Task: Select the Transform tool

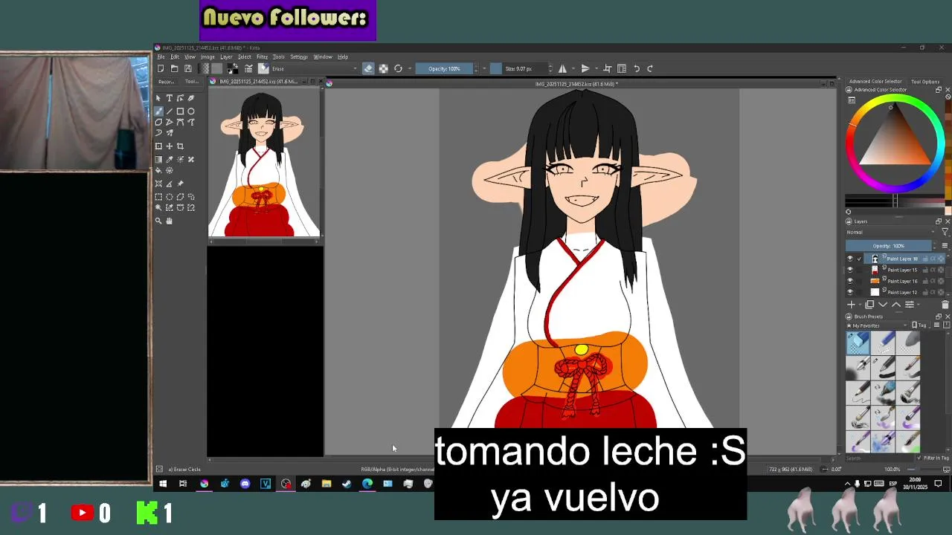Action: pyautogui.click(x=158, y=146)
